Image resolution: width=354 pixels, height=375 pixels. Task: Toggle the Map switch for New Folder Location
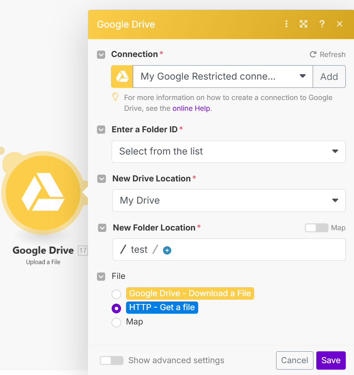tap(316, 228)
